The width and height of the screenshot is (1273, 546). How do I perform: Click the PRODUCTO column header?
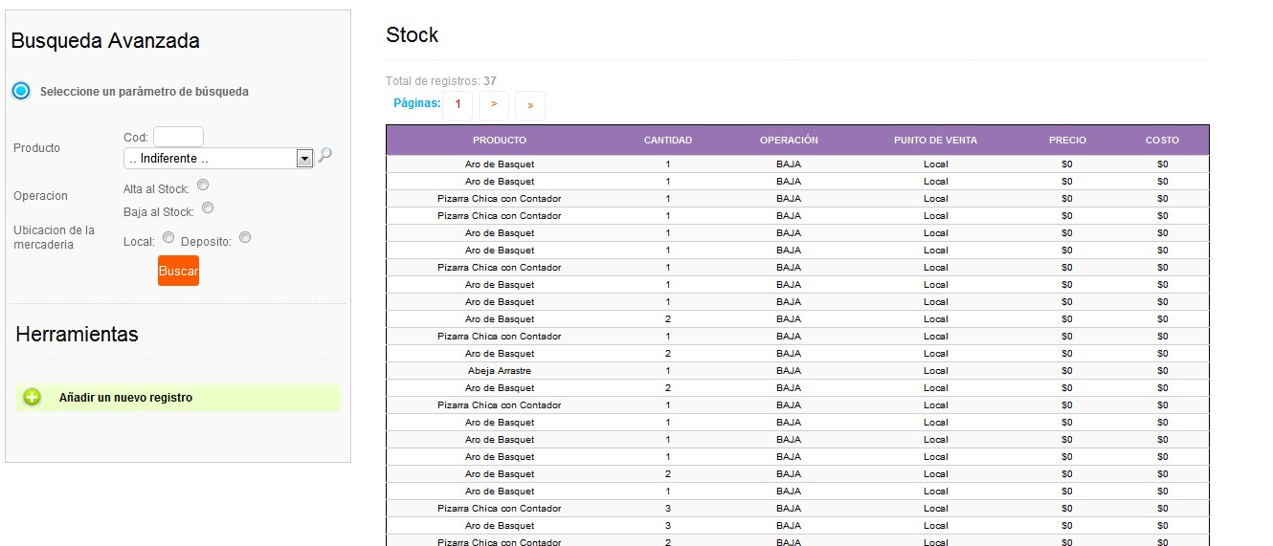(500, 141)
